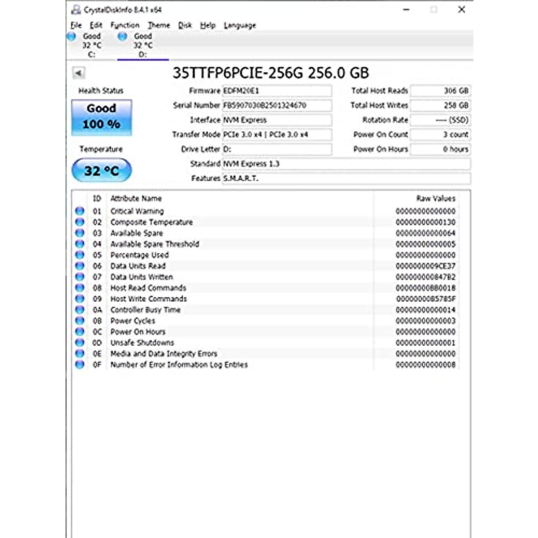Viewport: 538px width, 538px height.
Task: Click status orb beside Unsafe Shutdowns
Action: [80, 343]
